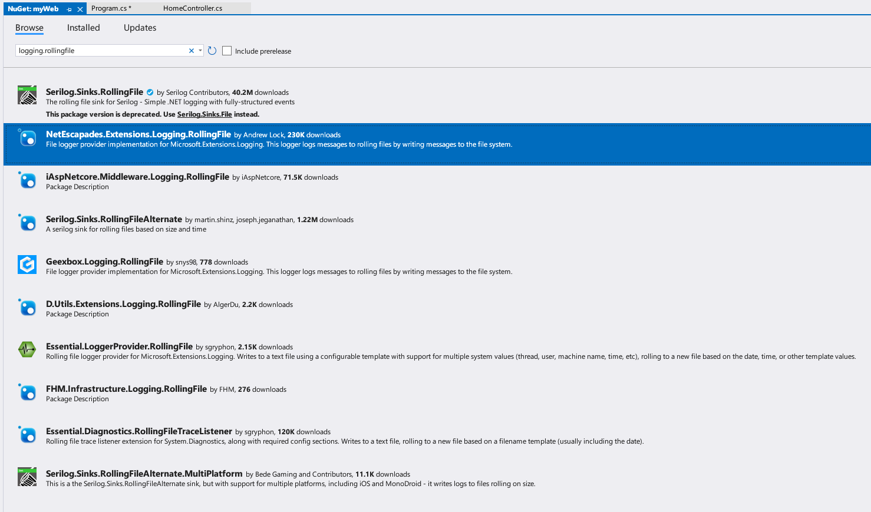The width and height of the screenshot is (871, 512).
Task: Click the iAspNetcore.Middleware.Logging.RollingFile package icon
Action: [x=27, y=180]
